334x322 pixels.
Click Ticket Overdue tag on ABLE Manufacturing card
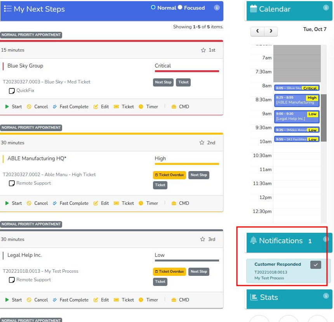click(169, 175)
